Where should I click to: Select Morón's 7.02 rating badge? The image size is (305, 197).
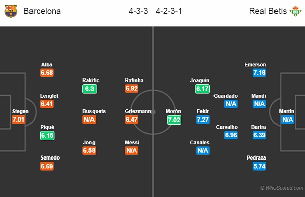tap(174, 120)
